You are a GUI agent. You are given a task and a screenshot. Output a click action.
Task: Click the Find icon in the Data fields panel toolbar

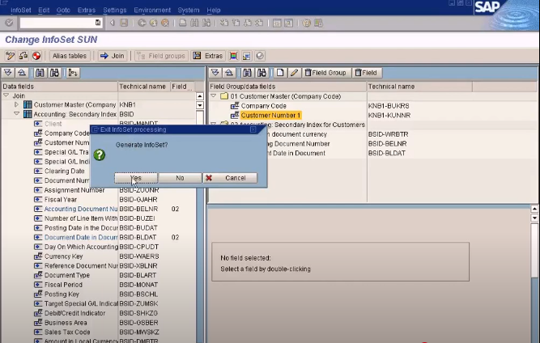40,73
